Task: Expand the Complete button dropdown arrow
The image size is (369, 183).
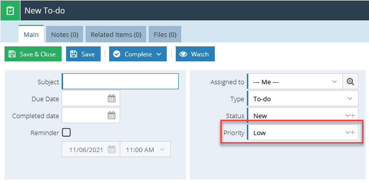Action: click(x=159, y=54)
